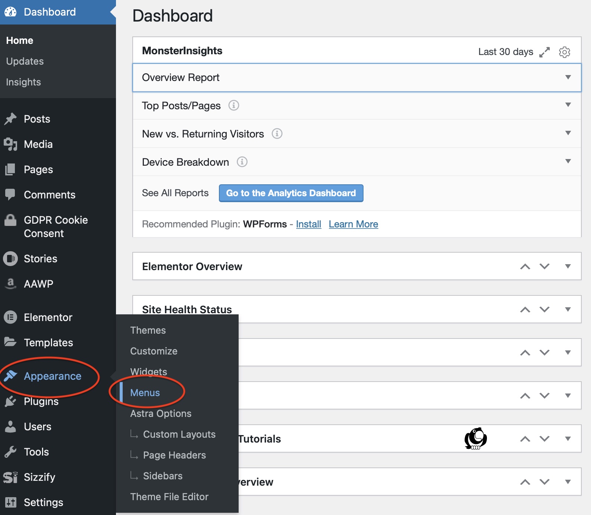Move widget beside Widgets submenu up
This screenshot has width=591, height=515.
click(x=525, y=353)
